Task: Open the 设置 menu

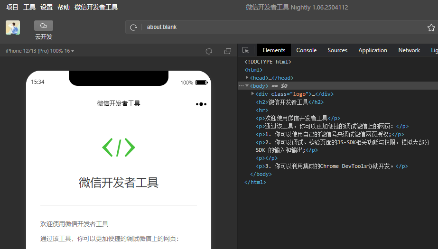Action: pyautogui.click(x=47, y=7)
